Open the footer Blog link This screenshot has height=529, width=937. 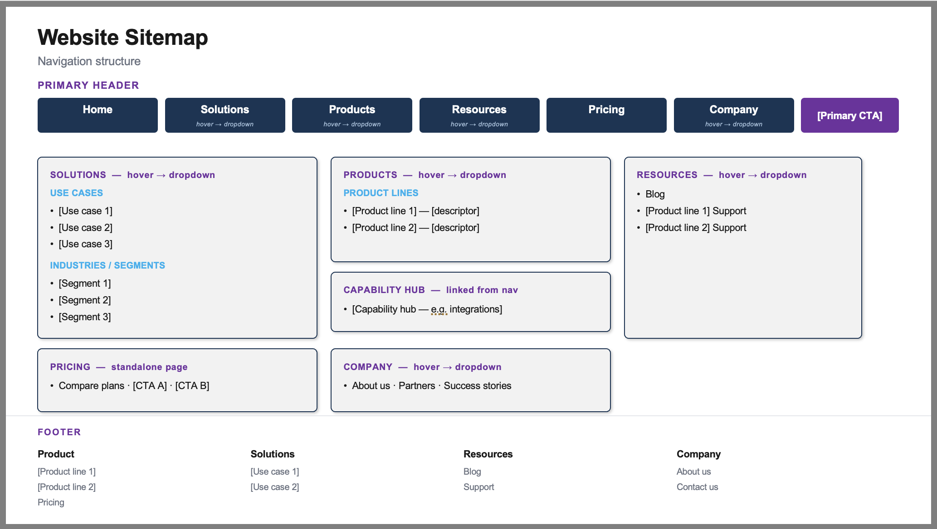(x=472, y=471)
